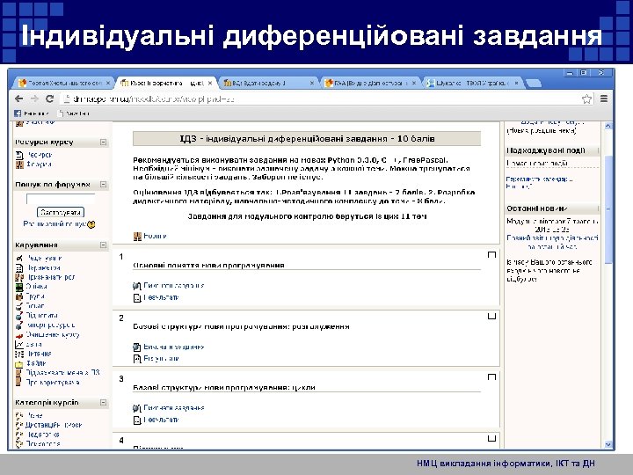Open the Chrome menu hamburger icon

604,99
